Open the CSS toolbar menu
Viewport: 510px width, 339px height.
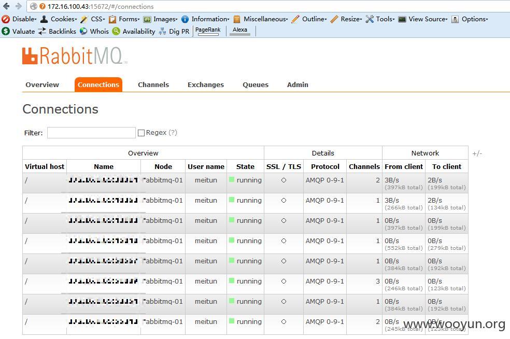coord(98,19)
